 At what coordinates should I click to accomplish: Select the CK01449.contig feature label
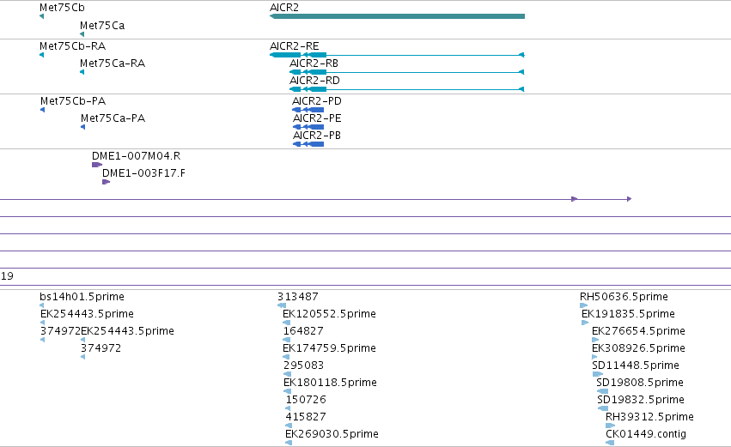646,434
